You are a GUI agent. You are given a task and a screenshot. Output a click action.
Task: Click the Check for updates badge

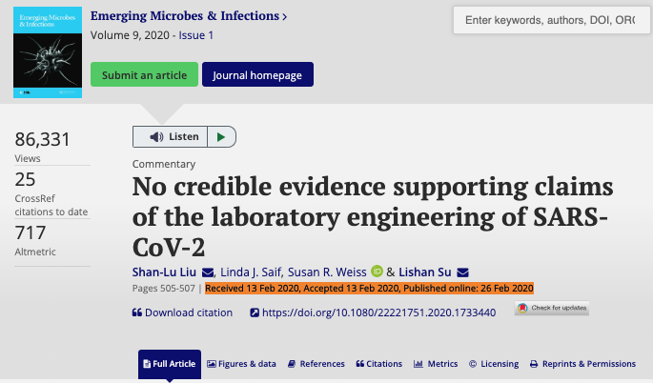(552, 309)
